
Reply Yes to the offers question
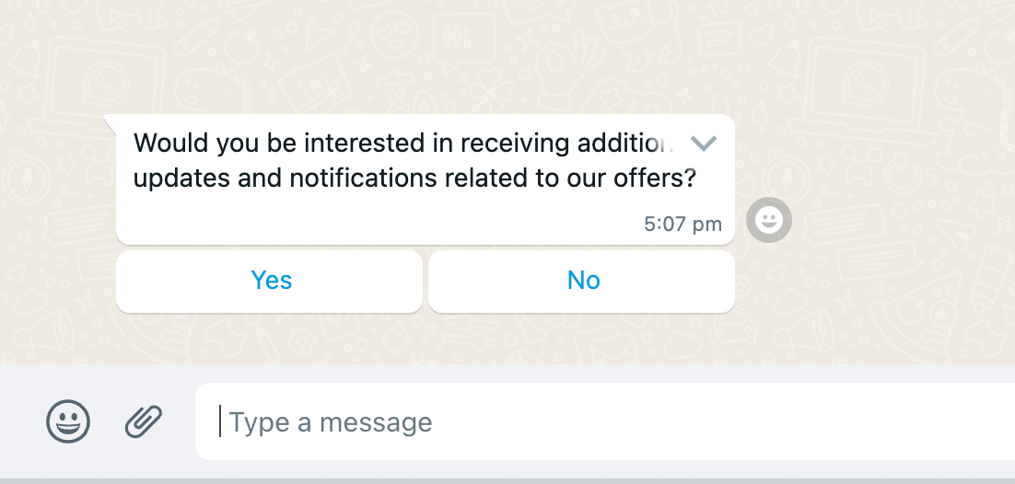click(269, 281)
